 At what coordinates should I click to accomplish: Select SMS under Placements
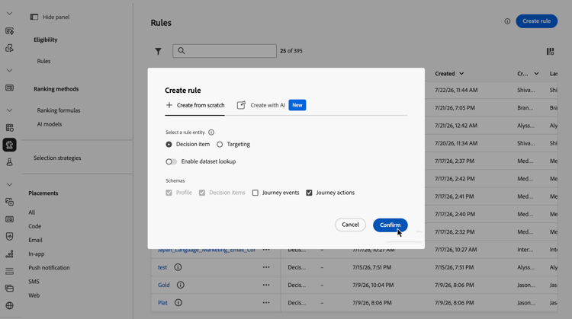[34, 282]
